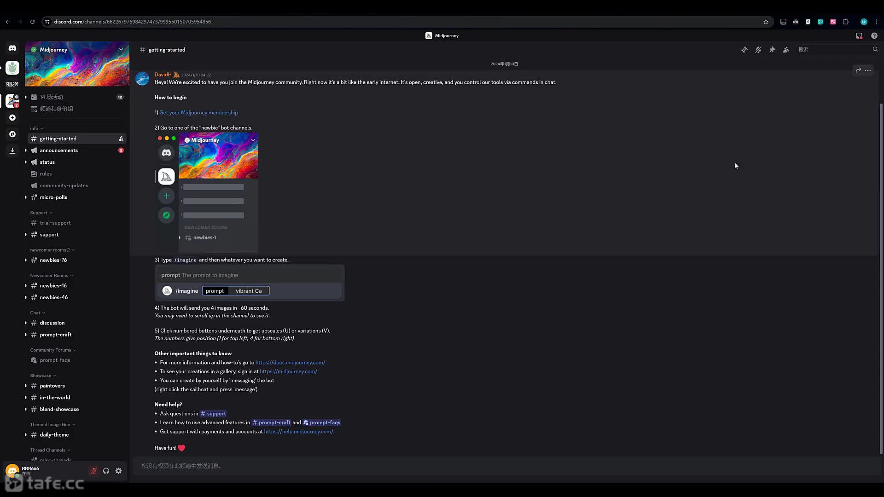Collapse the Showcase category
This screenshot has height=497, width=884.
[x=43, y=376]
